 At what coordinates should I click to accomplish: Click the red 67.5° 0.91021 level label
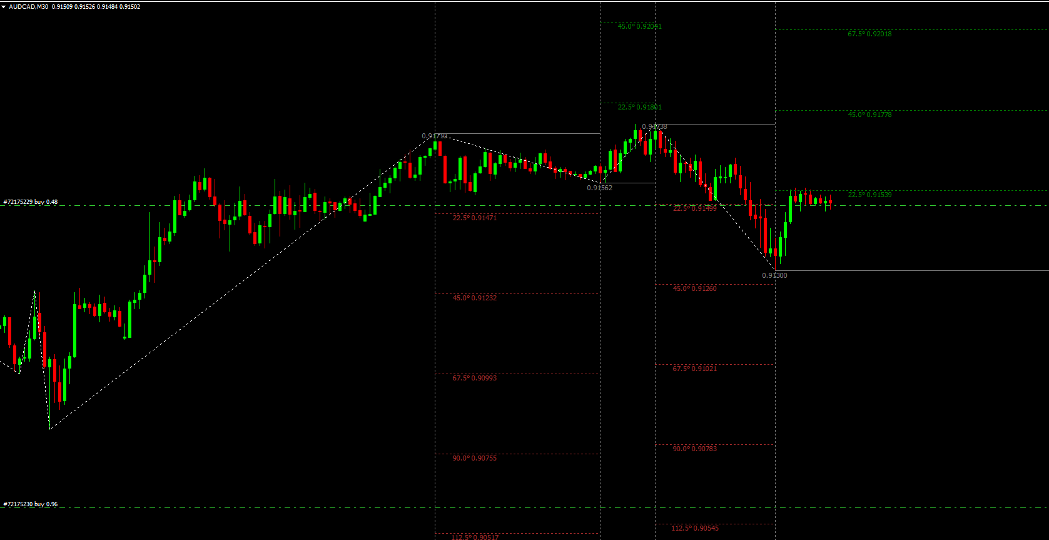coord(694,369)
